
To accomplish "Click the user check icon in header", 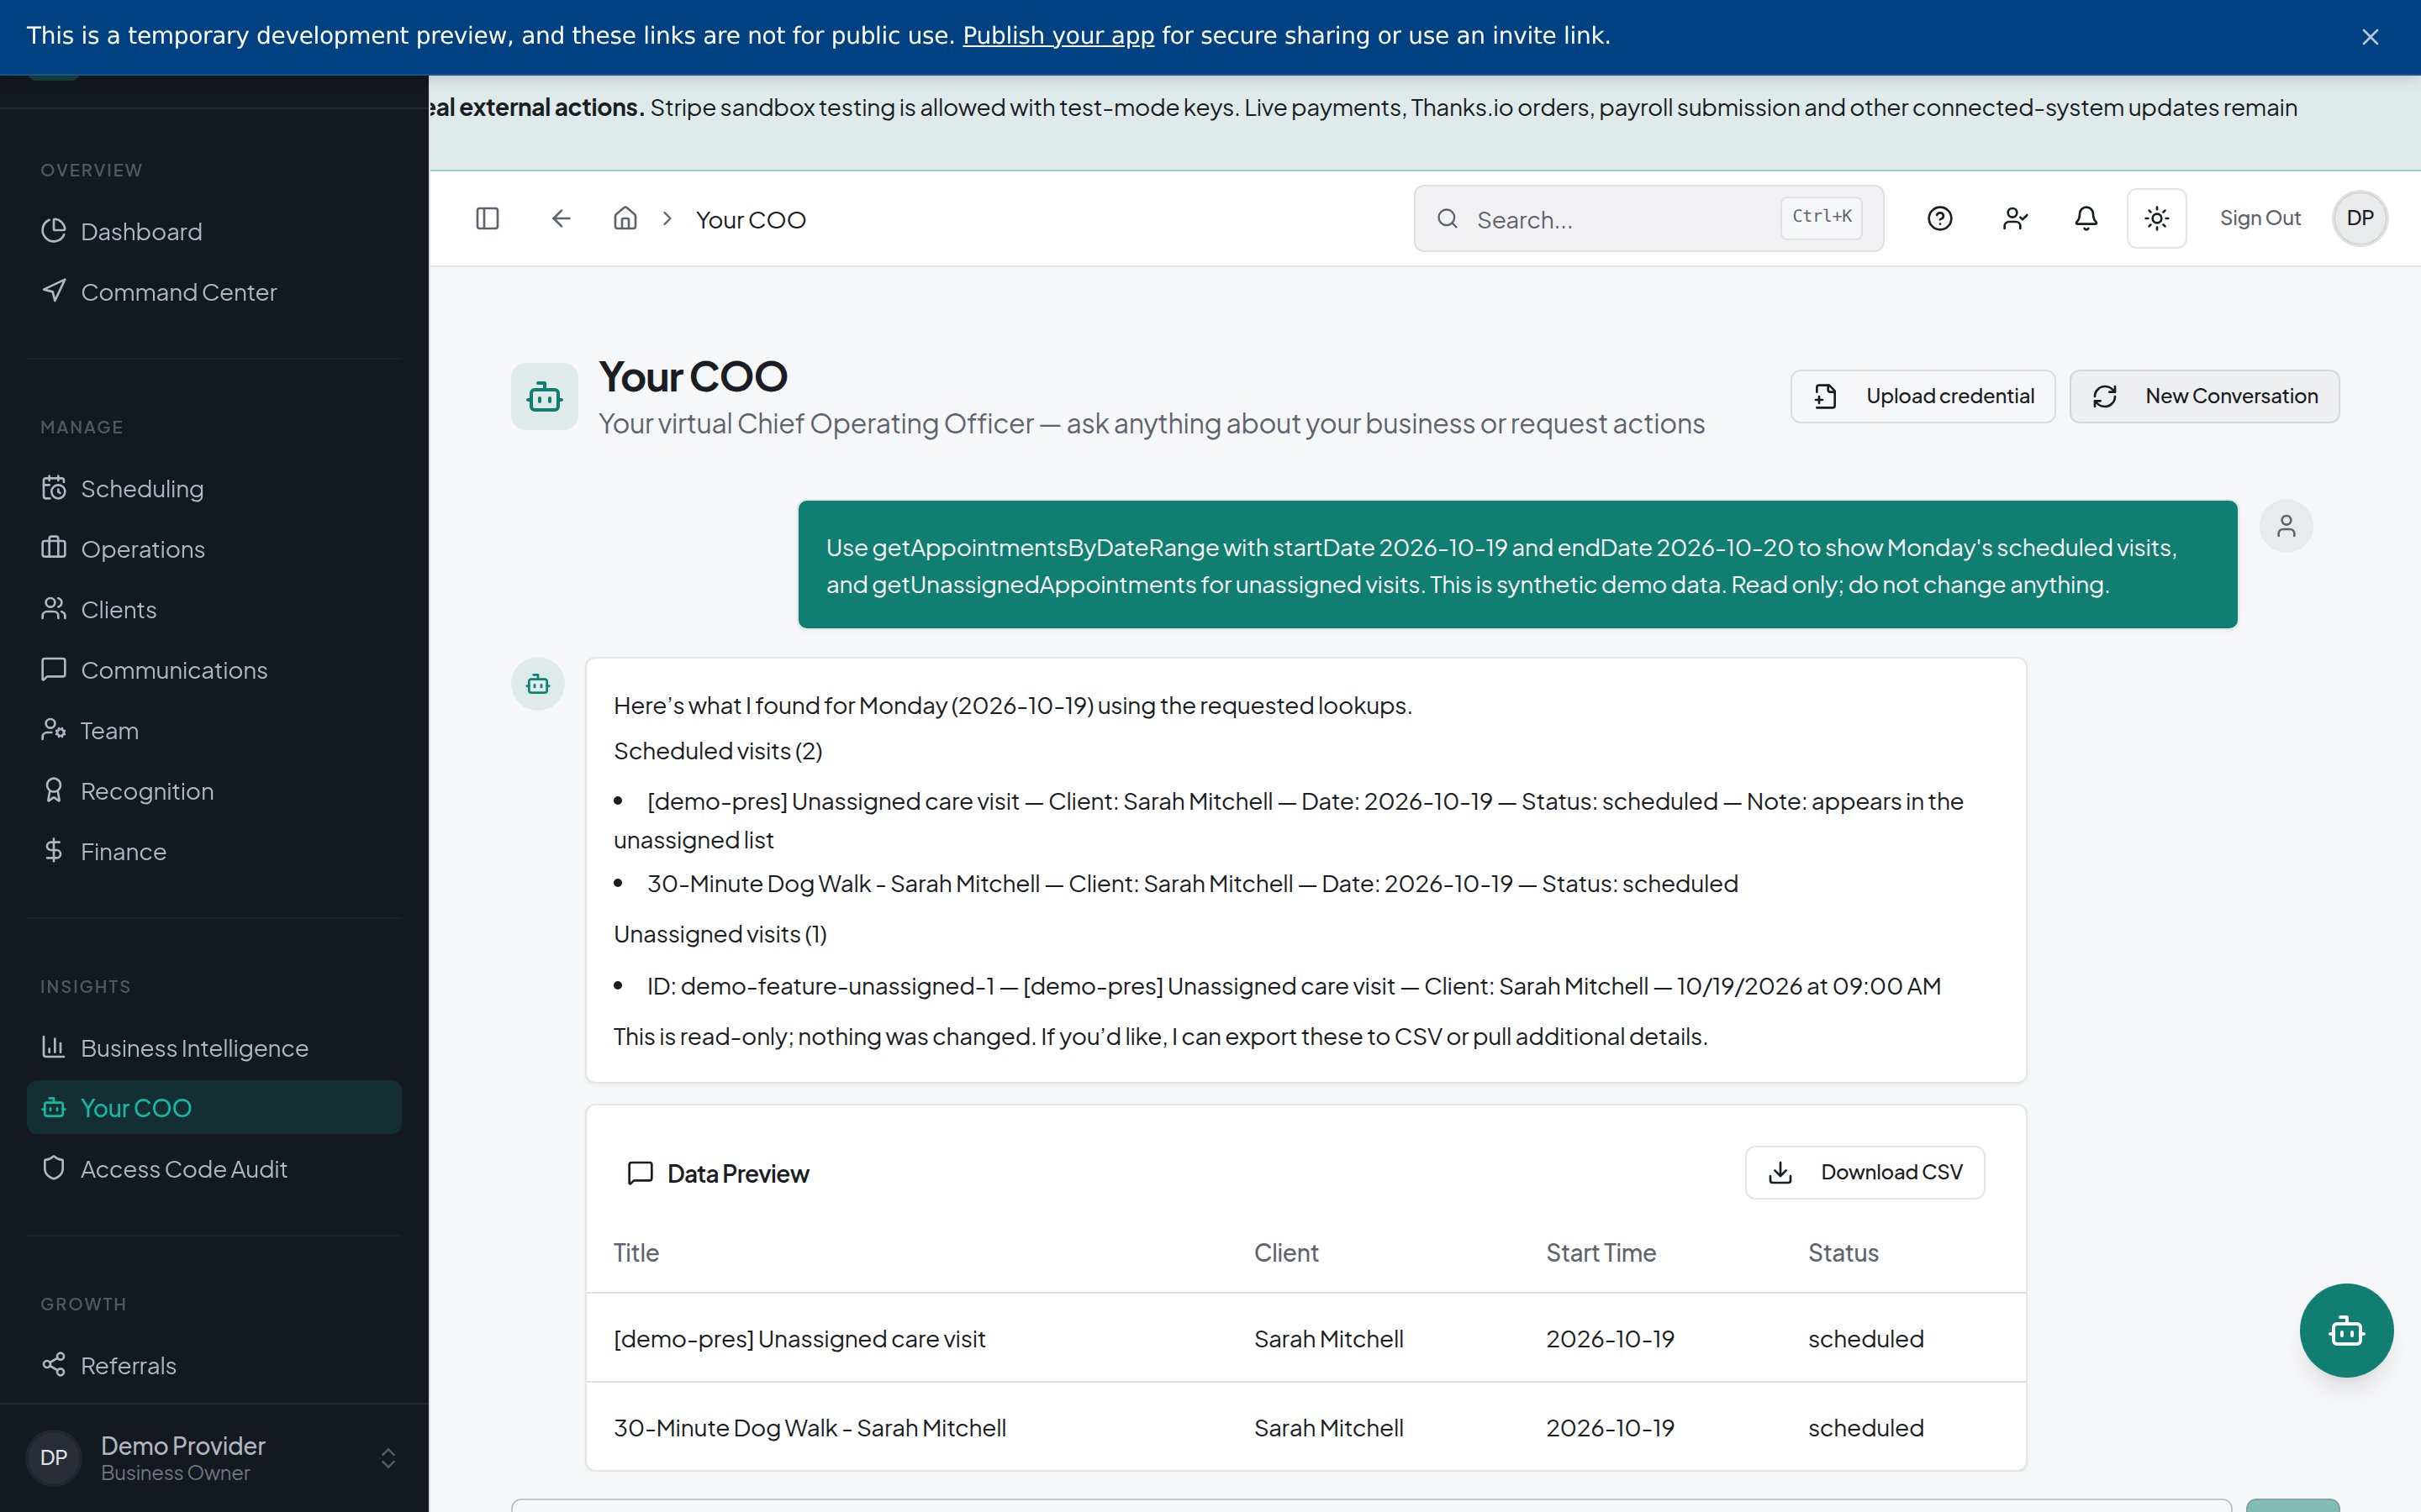I will click(2015, 218).
